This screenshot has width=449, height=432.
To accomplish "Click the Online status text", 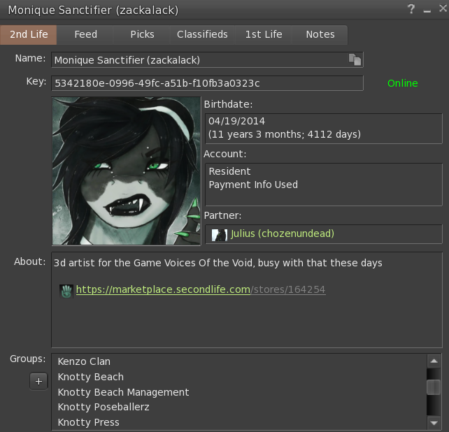I will (402, 83).
